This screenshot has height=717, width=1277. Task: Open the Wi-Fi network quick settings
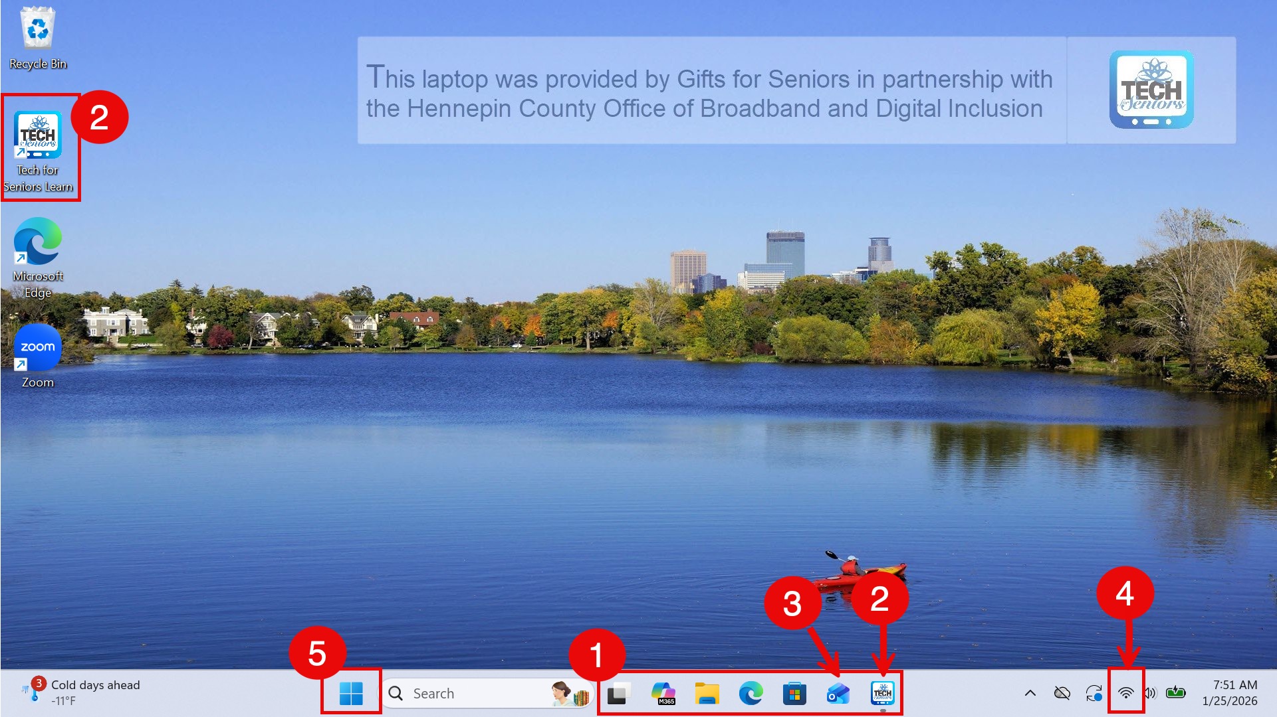[1125, 694]
